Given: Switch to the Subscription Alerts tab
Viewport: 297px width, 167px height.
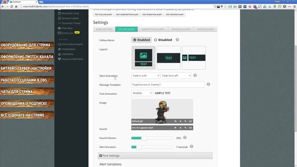Looking at the screenshot, I should tap(153, 29).
